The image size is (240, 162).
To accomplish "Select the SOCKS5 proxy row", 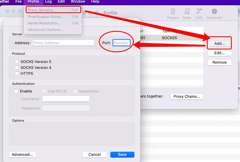I will point(172,38).
